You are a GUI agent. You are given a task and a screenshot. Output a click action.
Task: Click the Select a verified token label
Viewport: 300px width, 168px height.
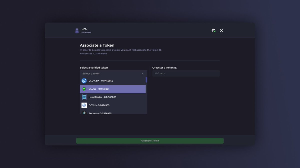pos(94,68)
